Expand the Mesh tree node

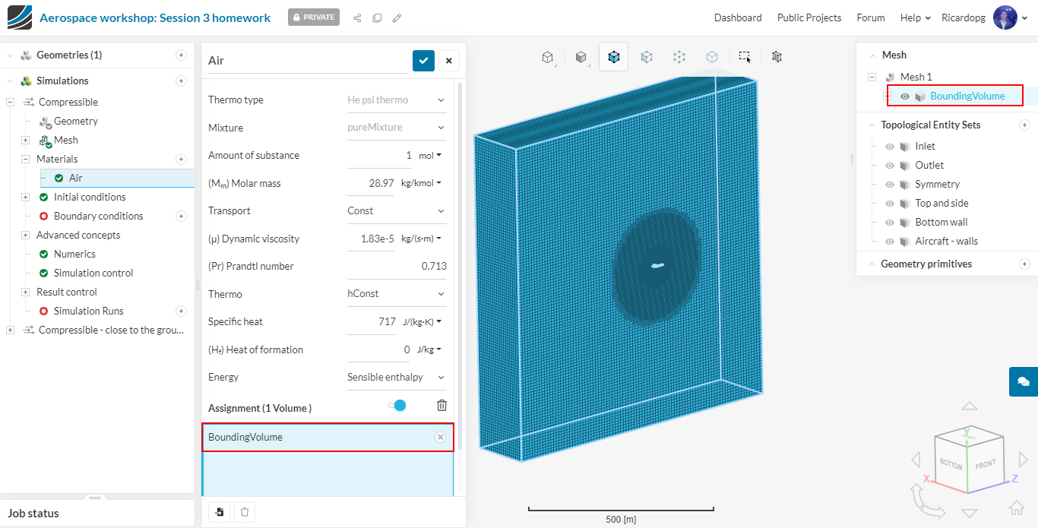point(25,140)
